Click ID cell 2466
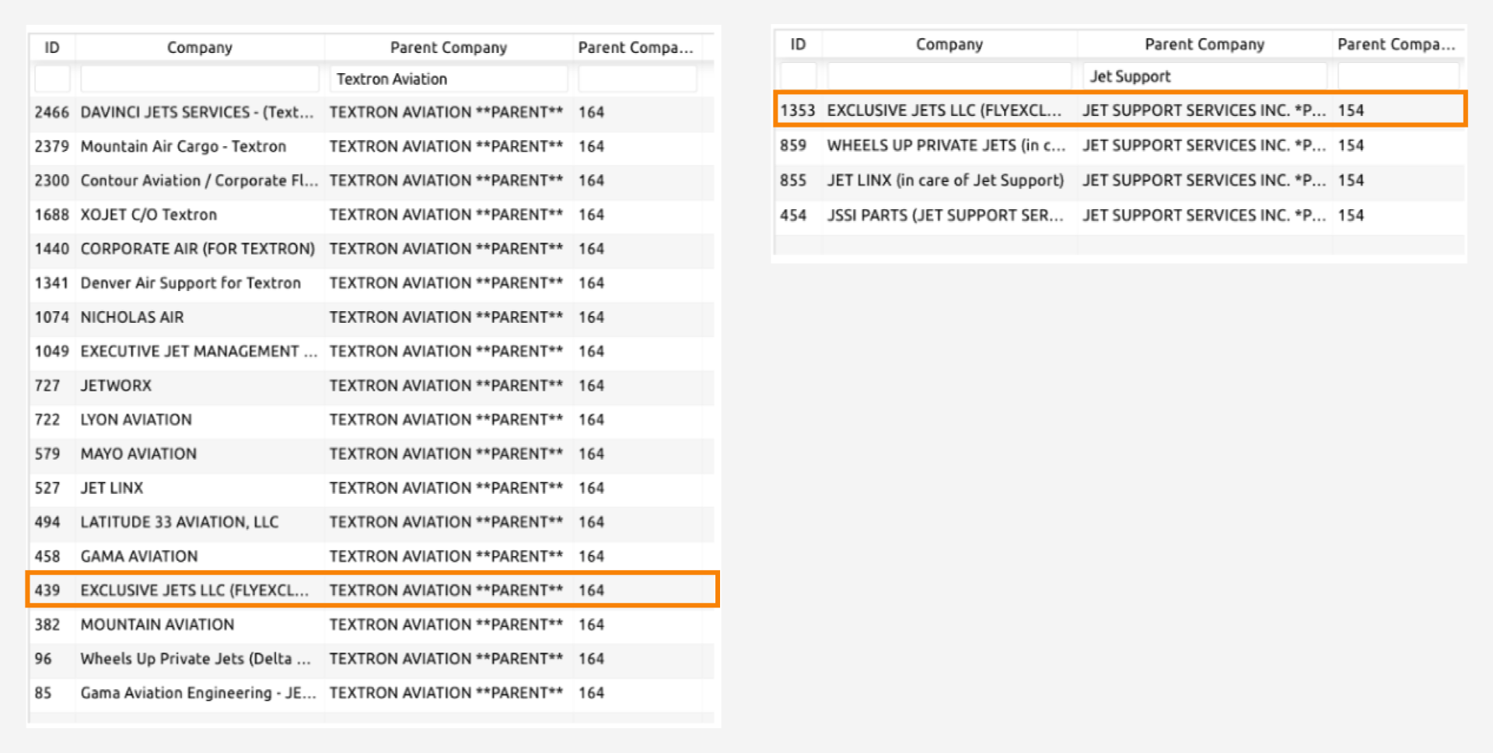1493x753 pixels. 52,112
